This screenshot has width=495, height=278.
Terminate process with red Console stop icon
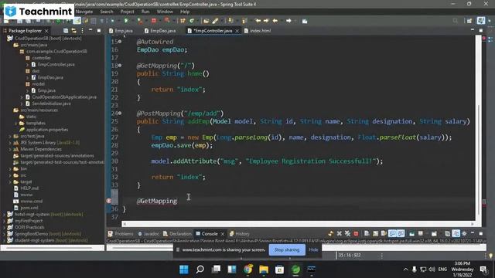click(356, 233)
